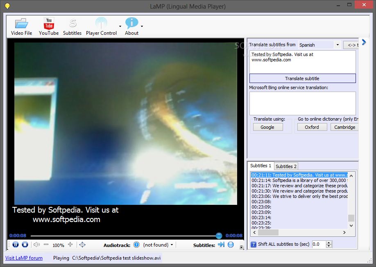Image resolution: width=376 pixels, height=267 pixels.
Task: Increase volume with the plus icon
Action: (70, 244)
